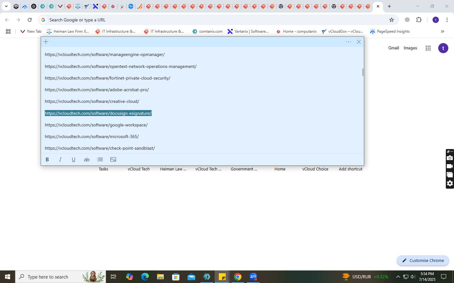Bookmark this tab with the star icon
The image size is (454, 283).
click(392, 20)
